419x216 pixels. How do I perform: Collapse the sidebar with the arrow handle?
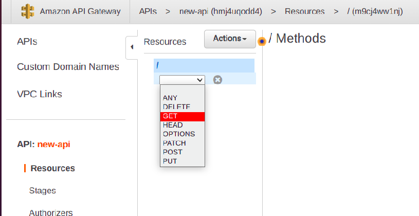click(131, 47)
